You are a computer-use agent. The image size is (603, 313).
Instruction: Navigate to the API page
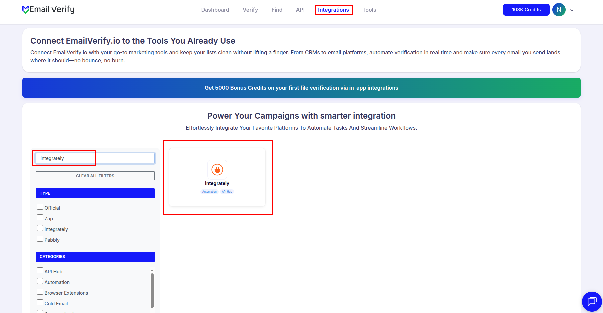click(300, 10)
